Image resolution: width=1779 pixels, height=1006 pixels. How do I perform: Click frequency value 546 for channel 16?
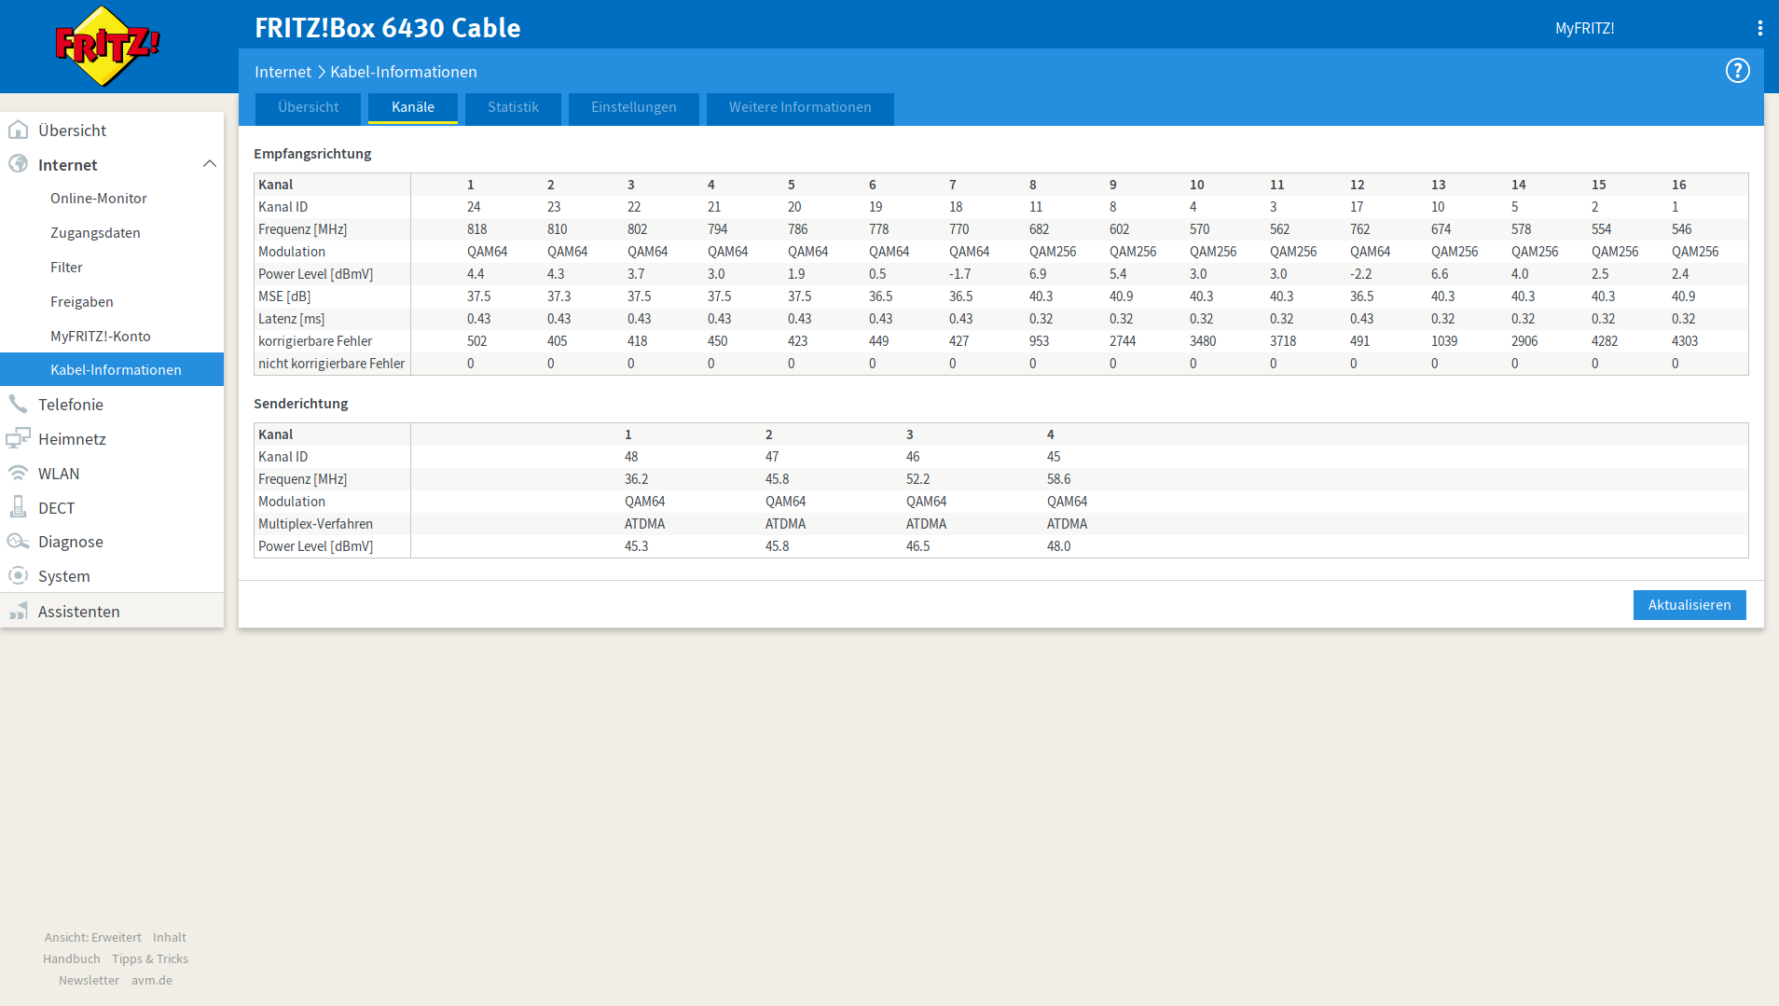point(1681,229)
